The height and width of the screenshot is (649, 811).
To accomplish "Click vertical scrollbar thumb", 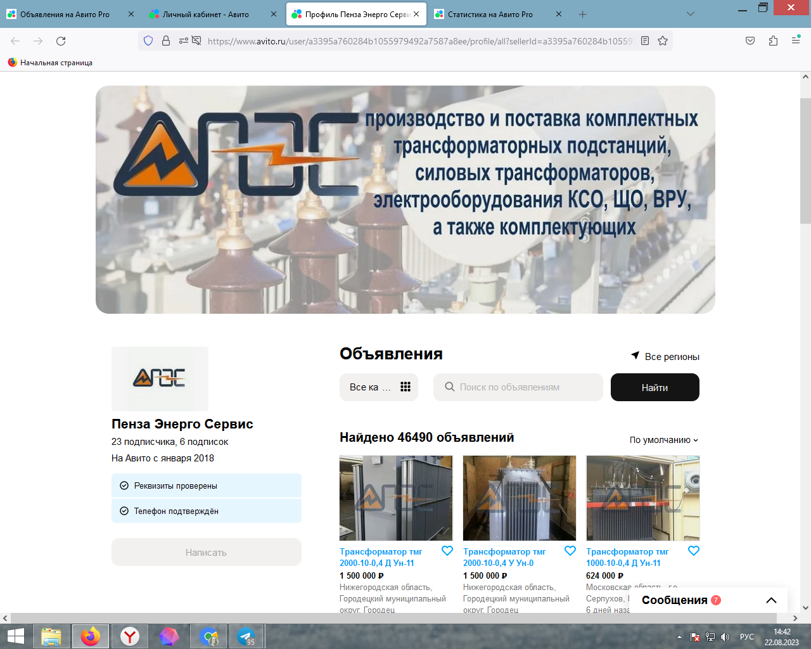I will tap(805, 160).
